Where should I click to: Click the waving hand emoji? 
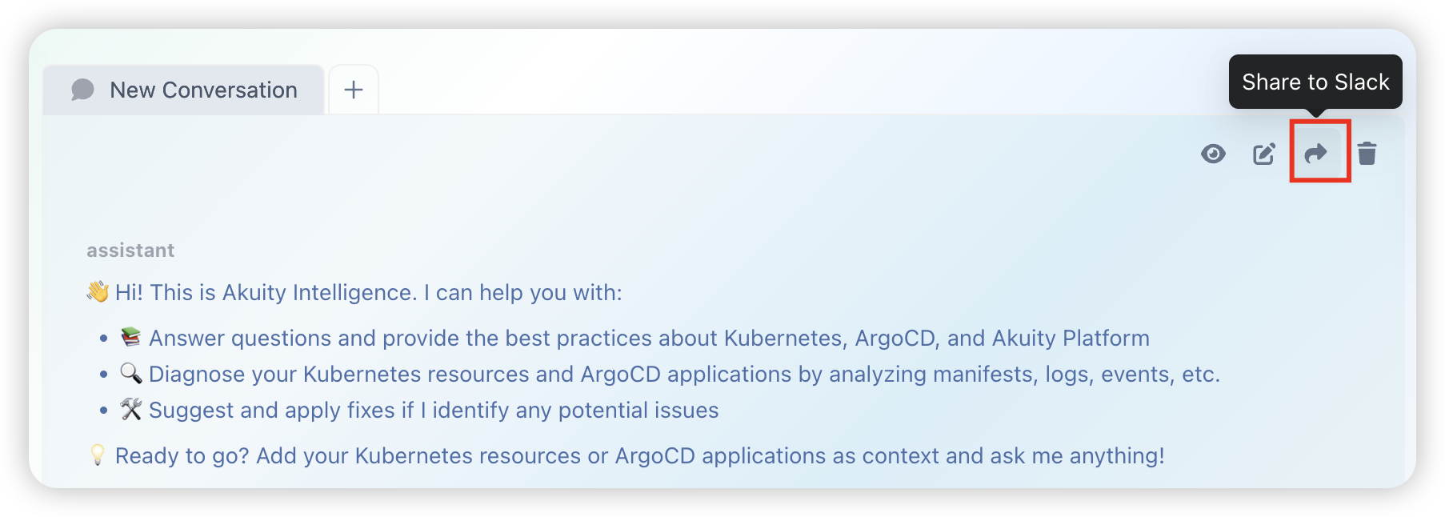98,292
